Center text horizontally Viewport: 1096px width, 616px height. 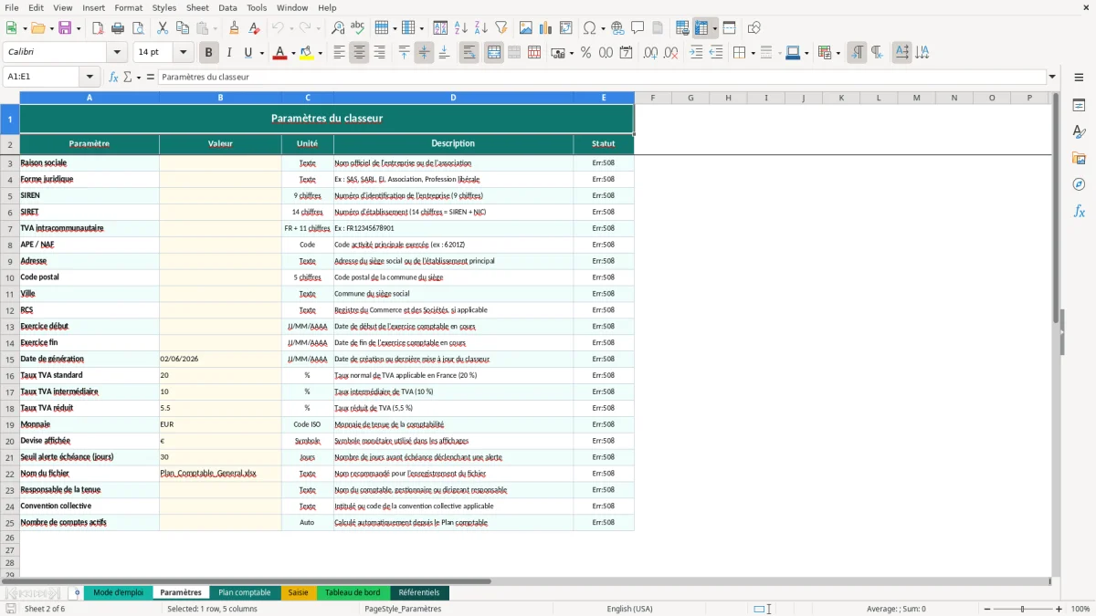[360, 53]
